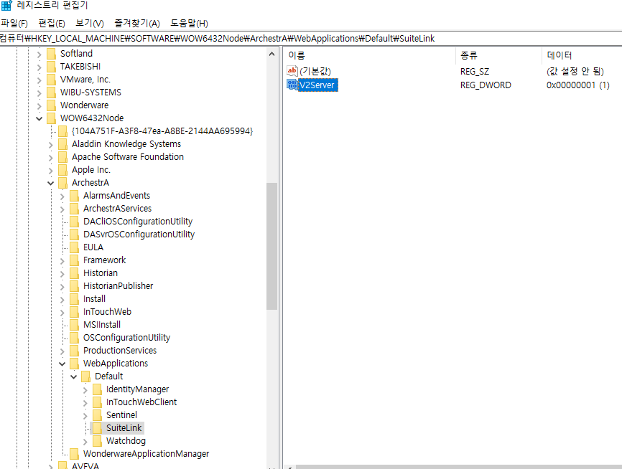This screenshot has width=622, height=469.
Task: Click the SuiteLink folder icon
Action: point(97,428)
